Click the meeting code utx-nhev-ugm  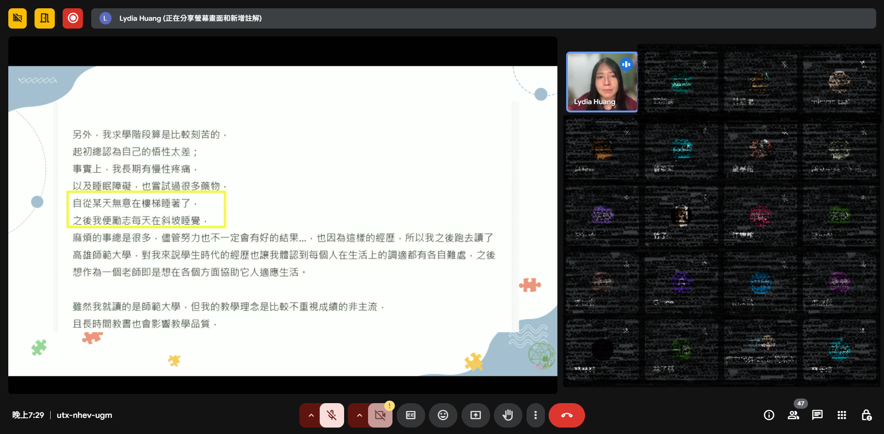(85, 415)
